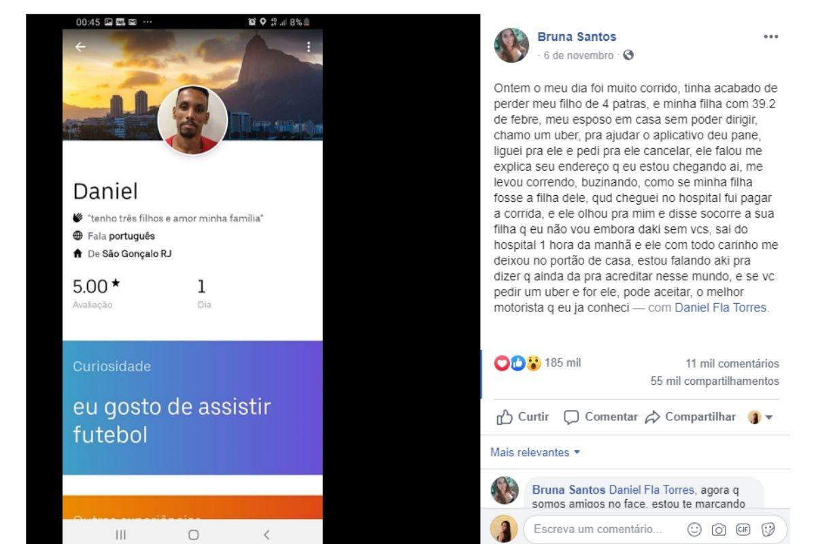
Task: Open the three-dot menu on the driver profile
Action: [x=308, y=47]
